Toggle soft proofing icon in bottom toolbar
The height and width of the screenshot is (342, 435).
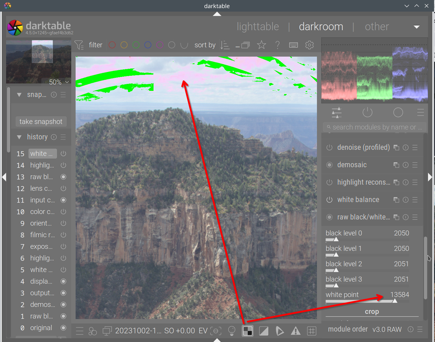click(x=264, y=331)
